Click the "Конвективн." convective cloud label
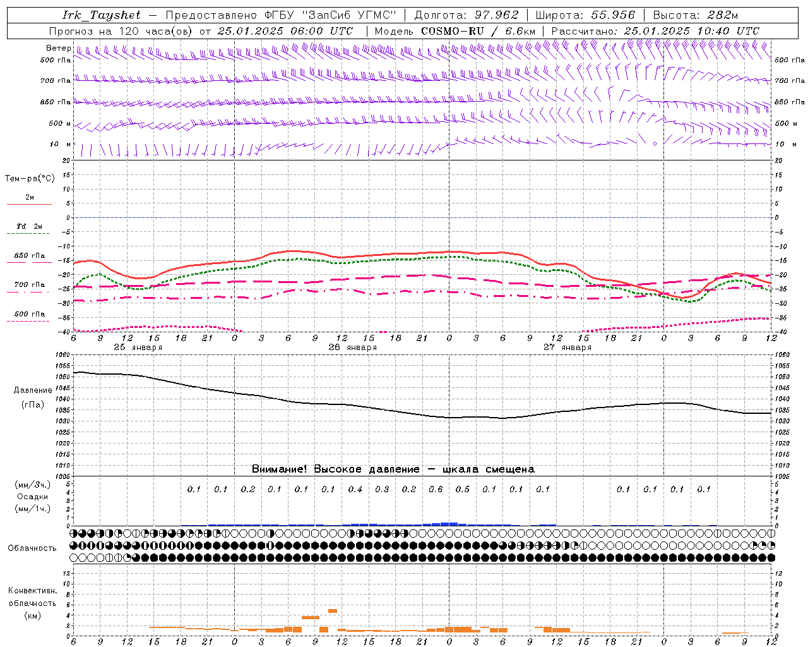This screenshot has height=647, width=808. tap(32, 591)
